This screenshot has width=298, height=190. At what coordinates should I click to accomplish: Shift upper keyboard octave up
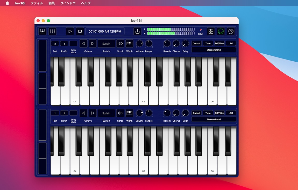[93, 43]
